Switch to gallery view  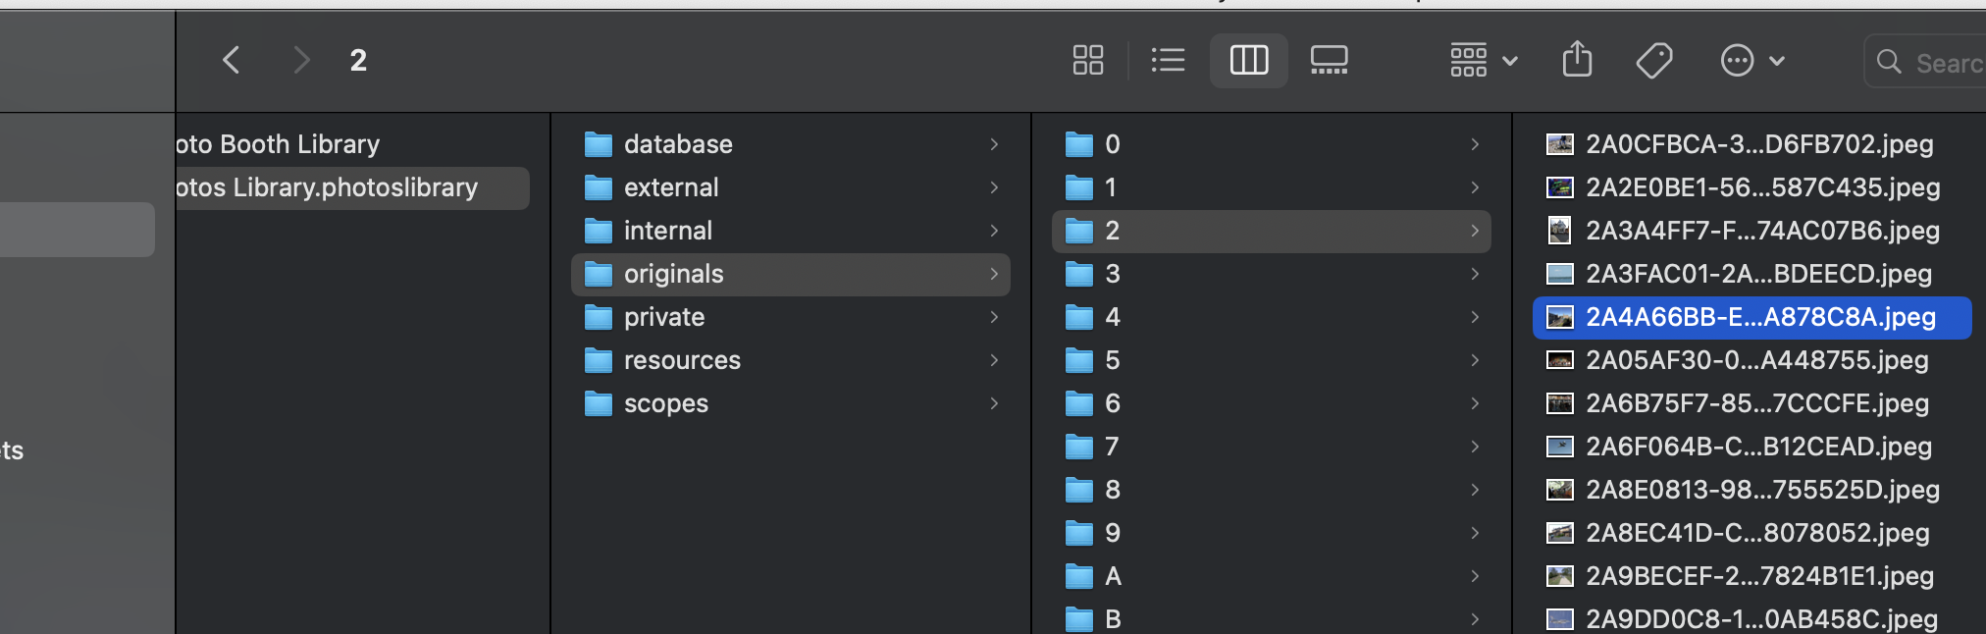pyautogui.click(x=1329, y=61)
